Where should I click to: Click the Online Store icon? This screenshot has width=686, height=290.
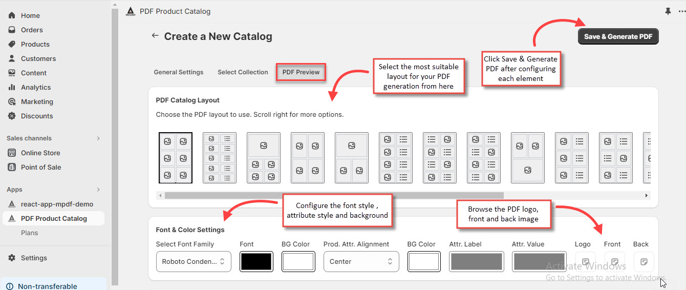click(12, 153)
